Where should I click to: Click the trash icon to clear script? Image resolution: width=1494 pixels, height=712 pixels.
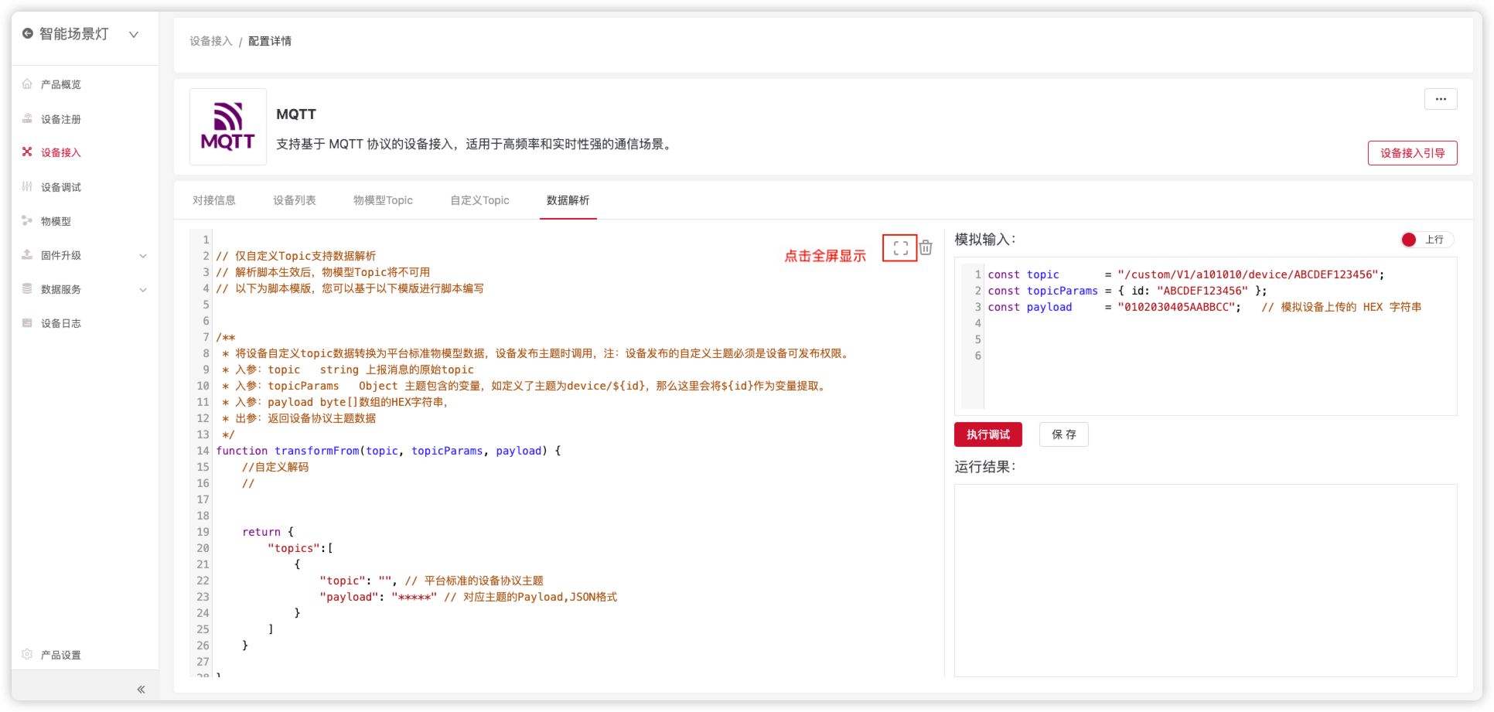coord(926,248)
